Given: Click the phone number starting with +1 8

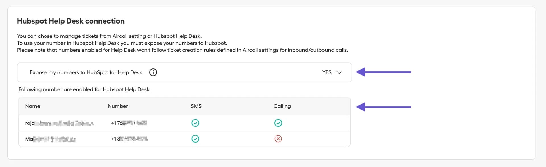Looking at the screenshot, I should coord(129,139).
